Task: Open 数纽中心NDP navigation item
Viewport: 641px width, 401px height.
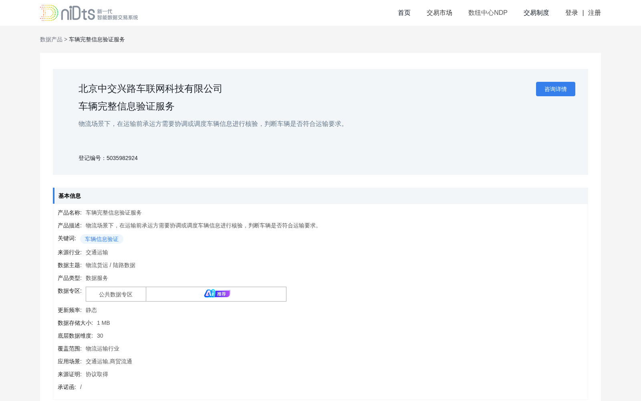Action: (488, 13)
